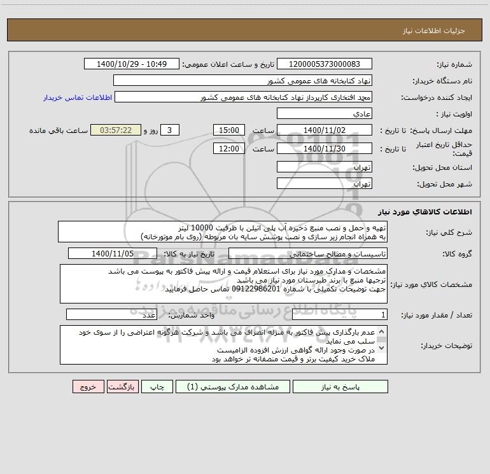Viewport: 490px width, 474px height.
Task: Click the label مهلت ارسال پاسخ
Action: [441, 130]
